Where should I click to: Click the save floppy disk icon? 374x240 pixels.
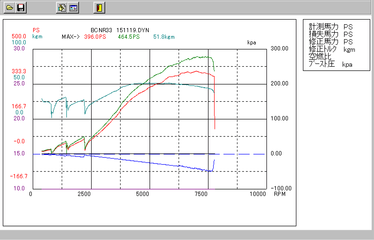(21, 7)
